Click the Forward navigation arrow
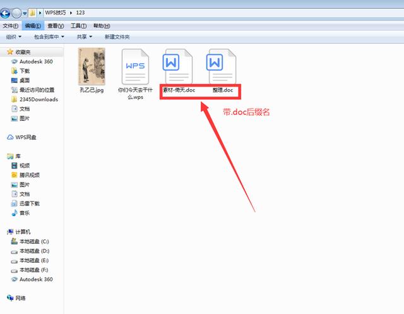 pyautogui.click(x=16, y=13)
